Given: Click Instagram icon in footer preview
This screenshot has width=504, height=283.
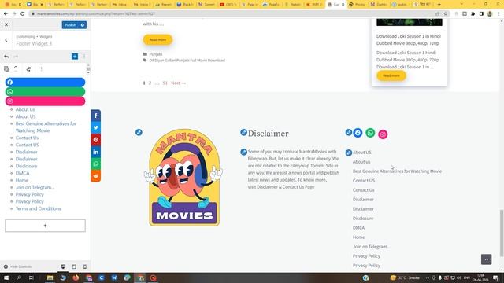Looking at the screenshot, I should [383, 134].
